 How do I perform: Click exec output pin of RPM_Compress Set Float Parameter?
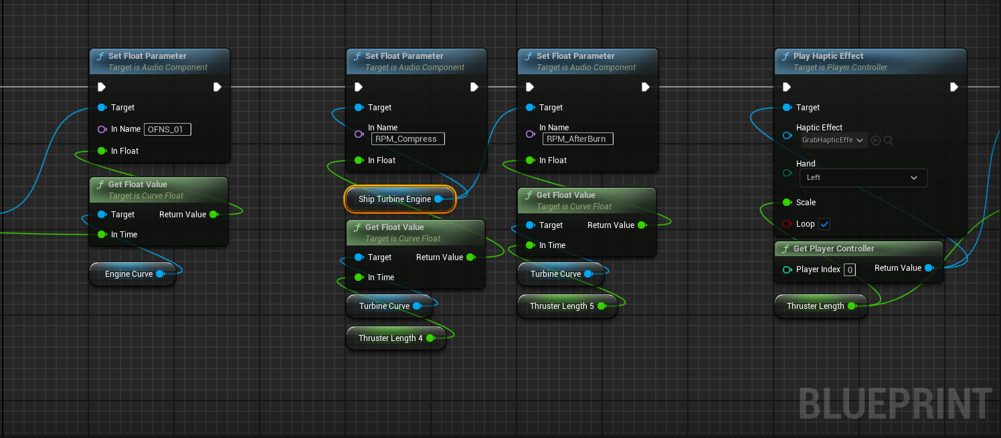(474, 87)
